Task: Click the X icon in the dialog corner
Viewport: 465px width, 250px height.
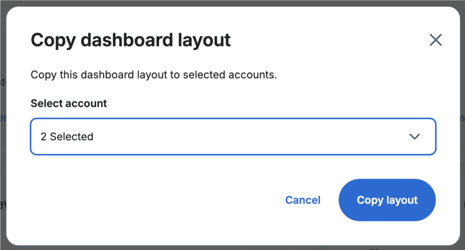Action: pos(436,40)
